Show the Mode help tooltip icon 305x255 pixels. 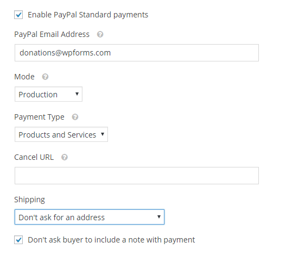tap(45, 77)
